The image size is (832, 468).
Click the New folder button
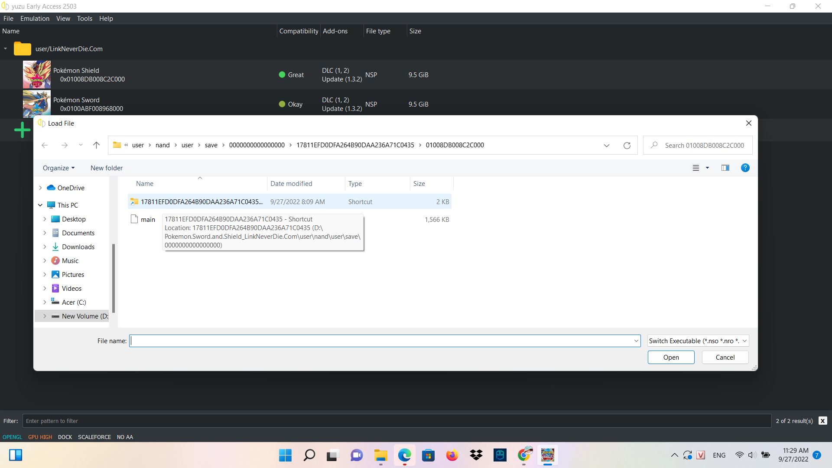click(106, 168)
